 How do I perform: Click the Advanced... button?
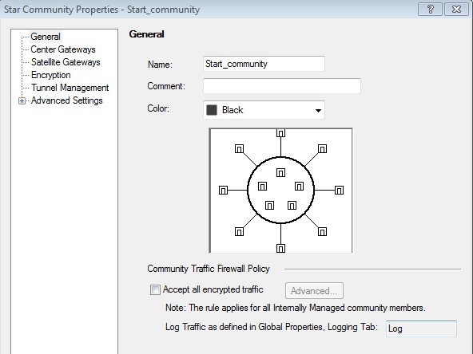click(x=314, y=291)
